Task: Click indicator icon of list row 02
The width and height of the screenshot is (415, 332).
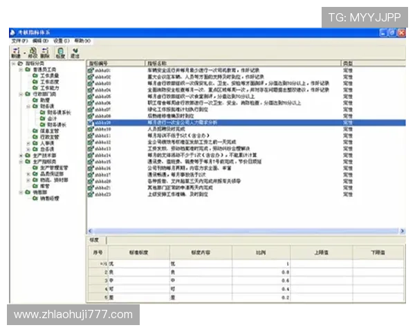Action: coord(91,77)
